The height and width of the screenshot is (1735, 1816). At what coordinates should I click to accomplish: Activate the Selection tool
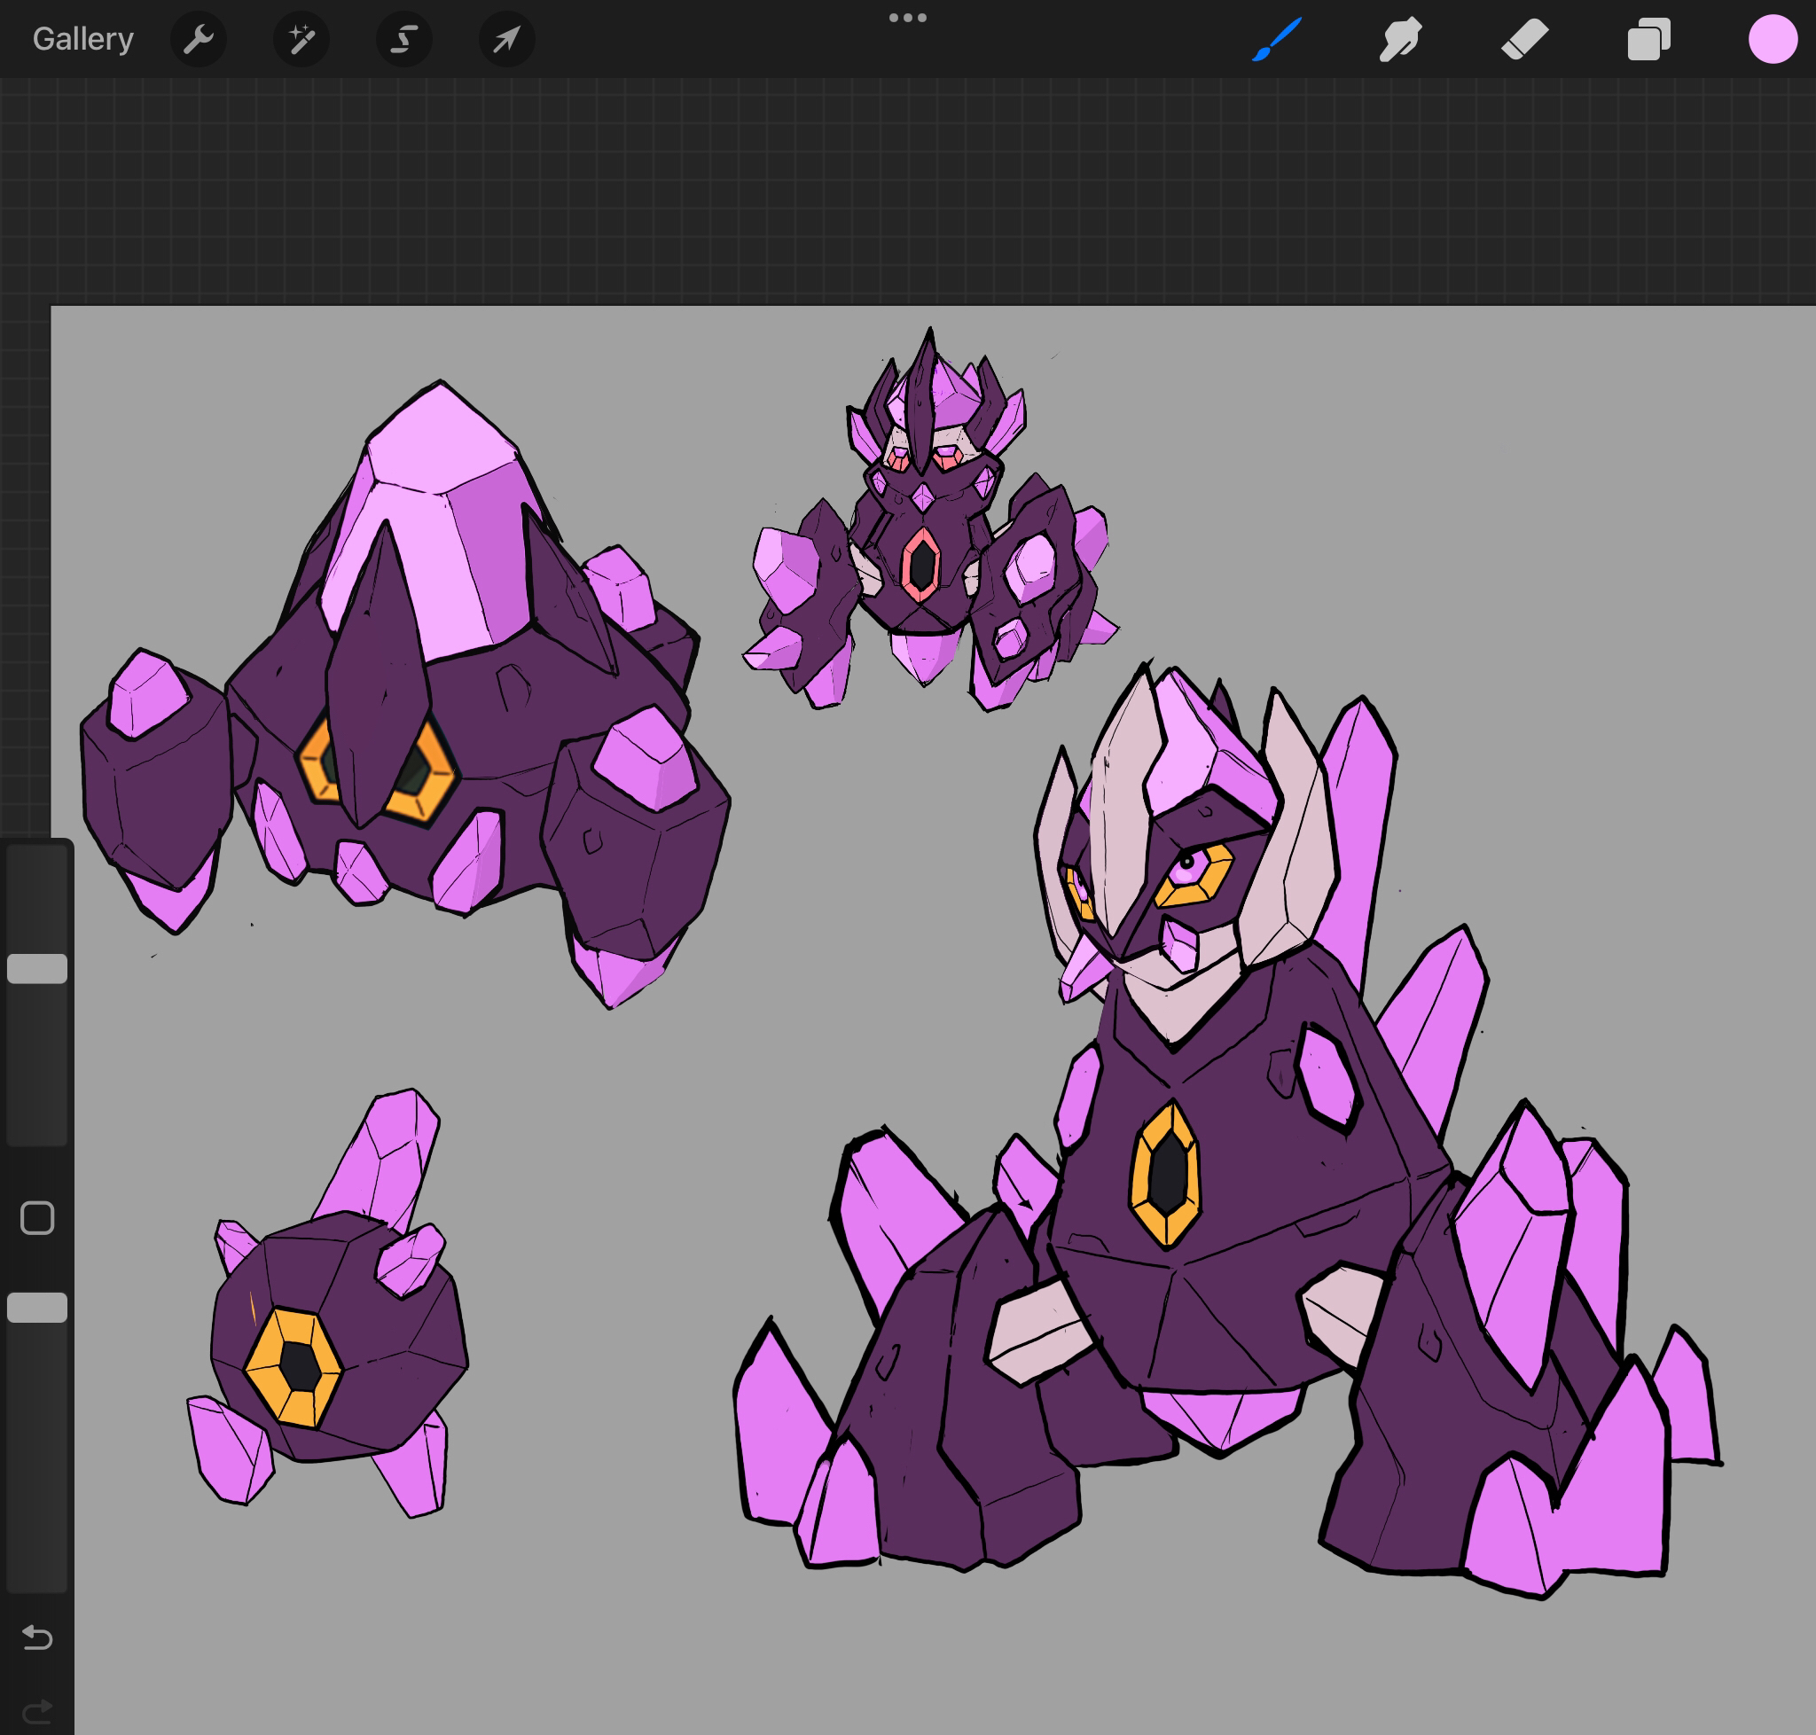404,40
